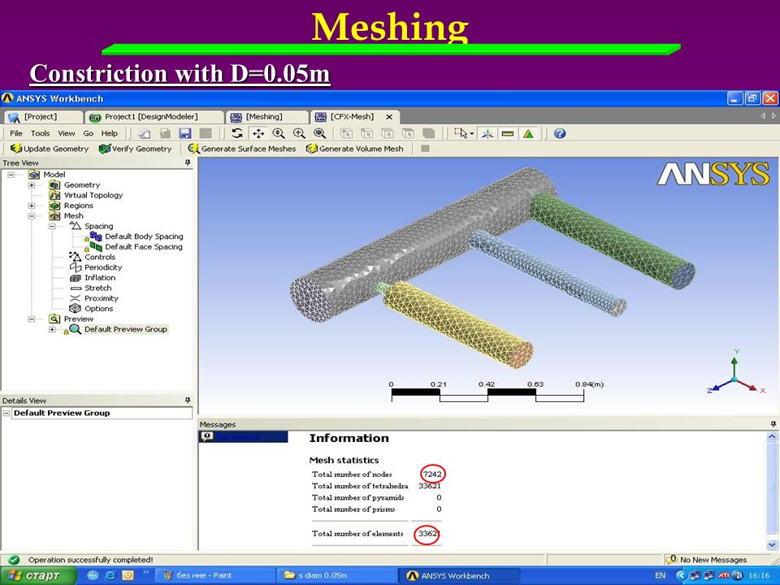Open the Windows Start button
Viewport: 780px width, 585px height.
(37, 575)
